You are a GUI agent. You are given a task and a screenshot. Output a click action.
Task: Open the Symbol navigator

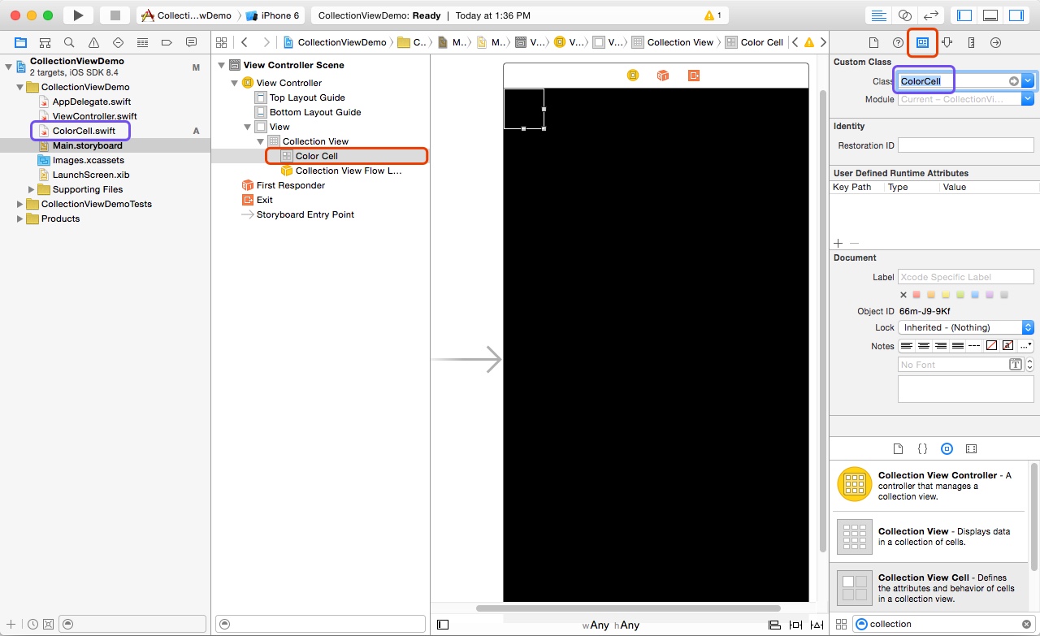(45, 42)
